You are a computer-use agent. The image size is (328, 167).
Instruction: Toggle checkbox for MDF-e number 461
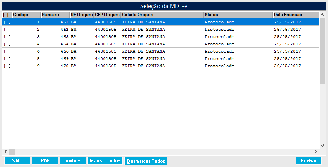7,22
